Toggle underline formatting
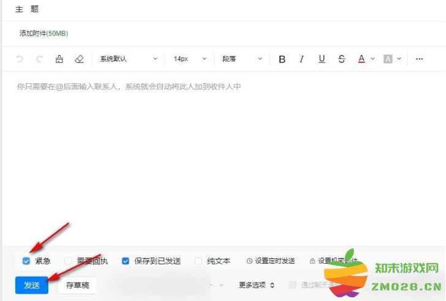This screenshot has width=446, height=301. pyautogui.click(x=322, y=59)
